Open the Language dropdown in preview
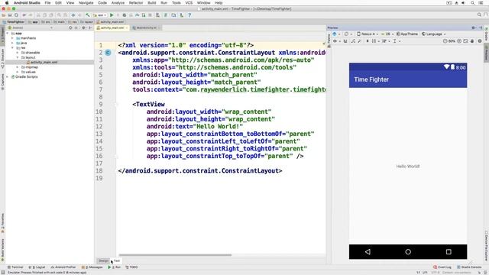 [433, 34]
